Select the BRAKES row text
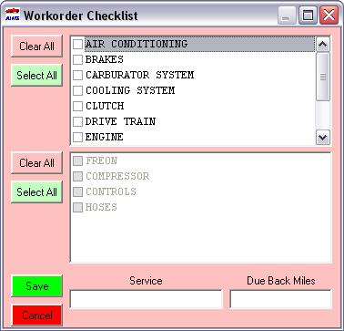Screen dimensions: 344x331 pos(105,59)
